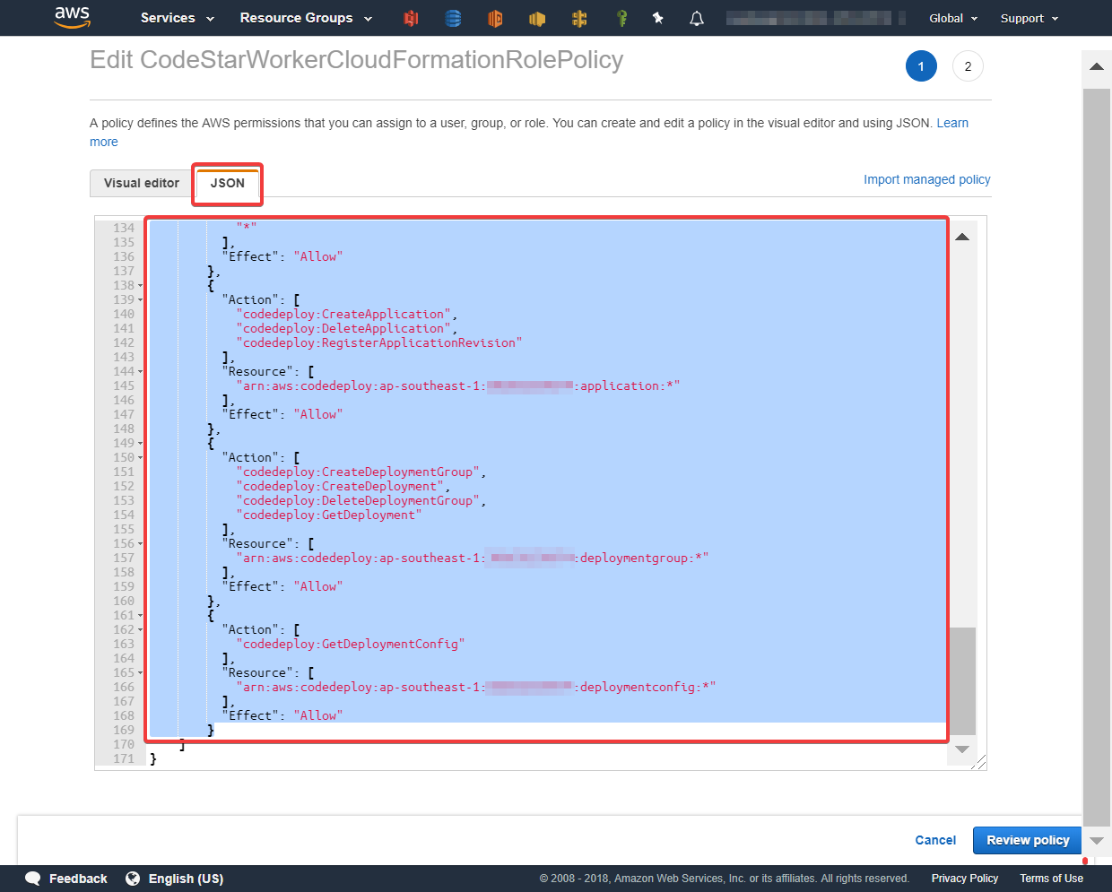Open the blurred account name menu
The height and width of the screenshot is (892, 1112).
click(815, 18)
